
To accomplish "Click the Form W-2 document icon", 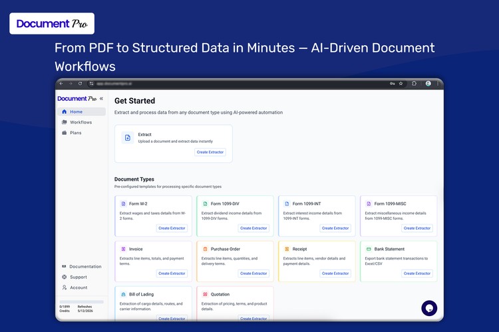I will [x=124, y=204].
